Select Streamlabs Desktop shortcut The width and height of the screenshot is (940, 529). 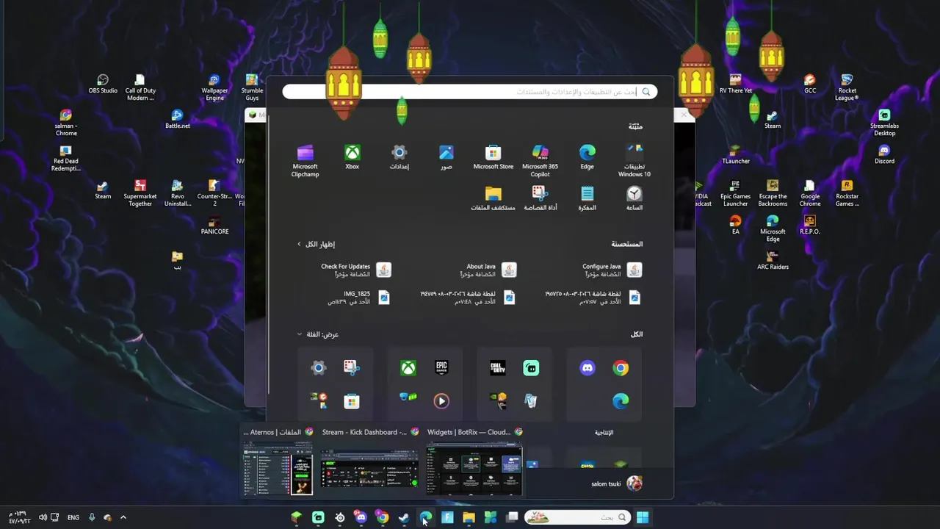pos(884,123)
